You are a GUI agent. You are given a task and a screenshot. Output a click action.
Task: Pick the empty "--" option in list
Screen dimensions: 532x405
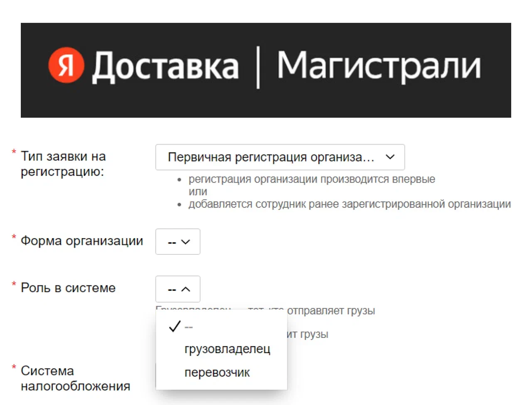[x=189, y=327]
